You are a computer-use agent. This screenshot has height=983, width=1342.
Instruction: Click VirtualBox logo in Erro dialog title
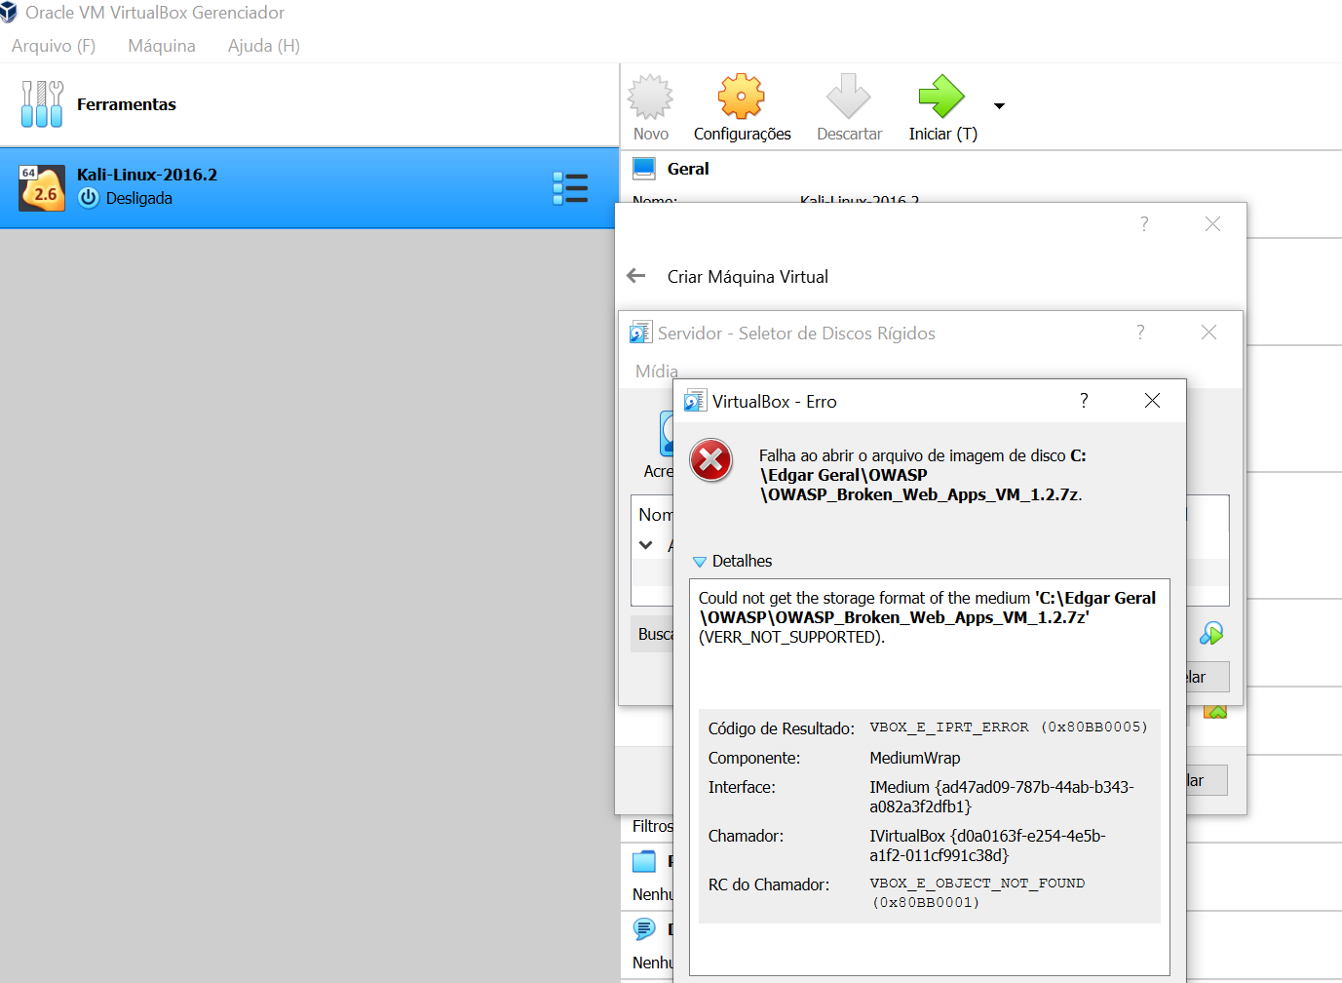point(695,401)
